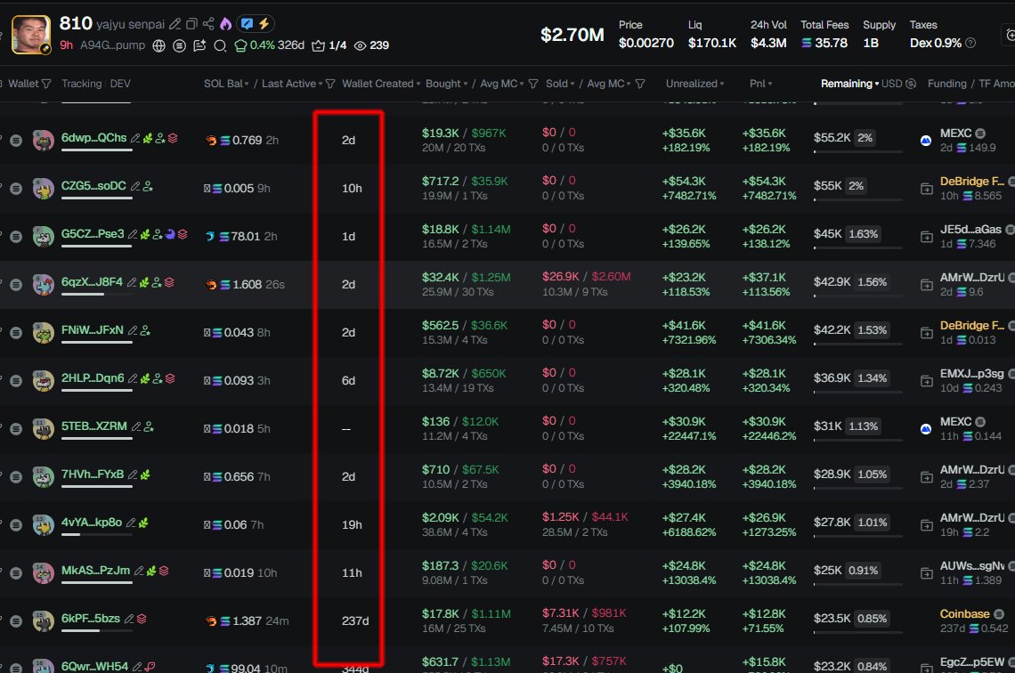This screenshot has width=1015, height=673.
Task: Sort by Wallet Created column header
Action: click(x=381, y=84)
